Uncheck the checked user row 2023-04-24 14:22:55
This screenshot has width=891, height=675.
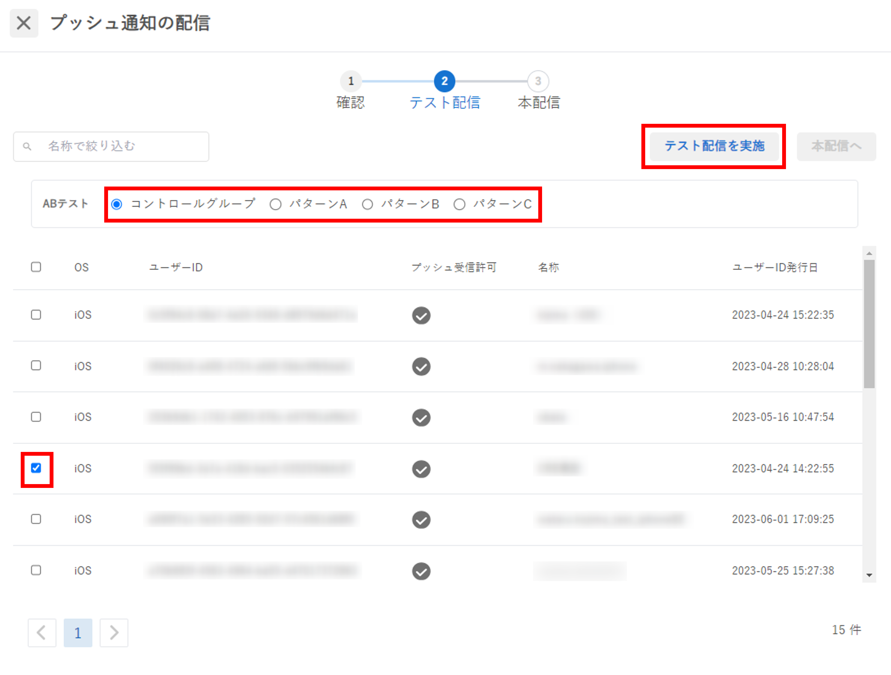point(36,468)
